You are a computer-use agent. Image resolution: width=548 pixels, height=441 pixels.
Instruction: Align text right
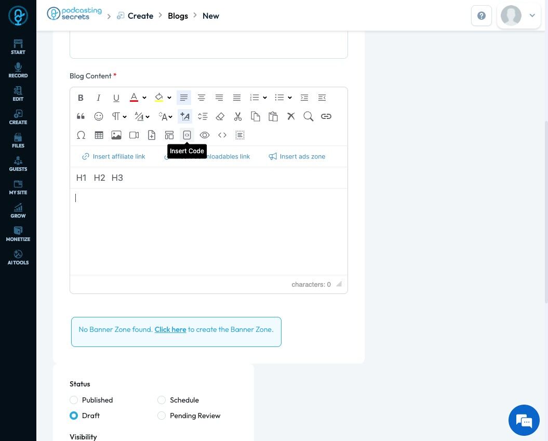(x=219, y=98)
